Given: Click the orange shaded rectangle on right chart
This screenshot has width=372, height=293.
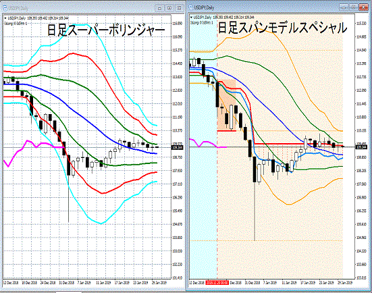Looking at the screenshot, I should [x=227, y=105].
